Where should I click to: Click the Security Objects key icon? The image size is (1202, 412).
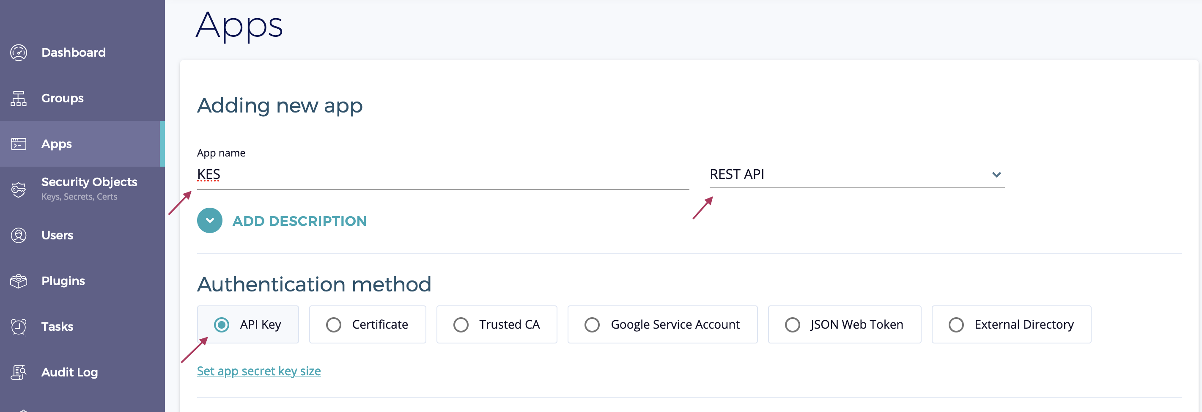pos(19,190)
